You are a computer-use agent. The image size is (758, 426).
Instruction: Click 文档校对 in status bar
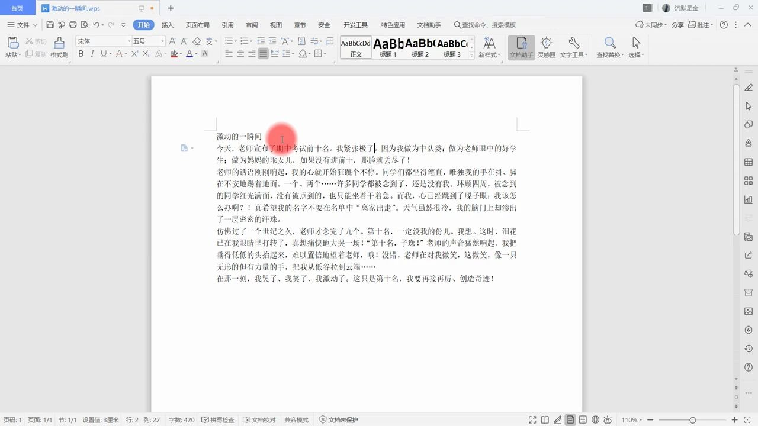pos(259,420)
